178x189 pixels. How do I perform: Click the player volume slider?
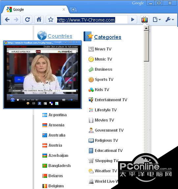tap(72, 100)
